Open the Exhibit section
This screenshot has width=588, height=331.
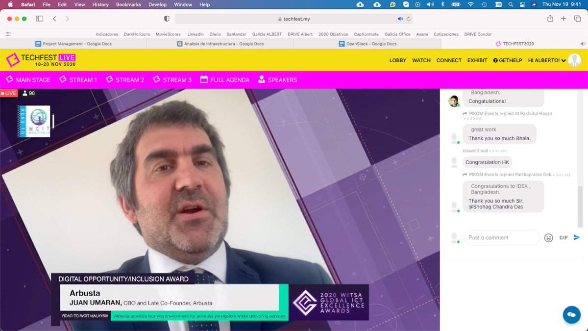477,60
